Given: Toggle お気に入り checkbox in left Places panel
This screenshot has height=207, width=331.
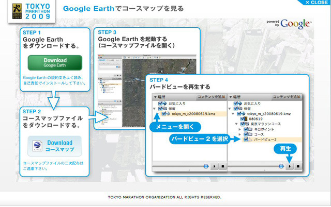Looking at the screenshot, I should pyautogui.click(x=160, y=104).
